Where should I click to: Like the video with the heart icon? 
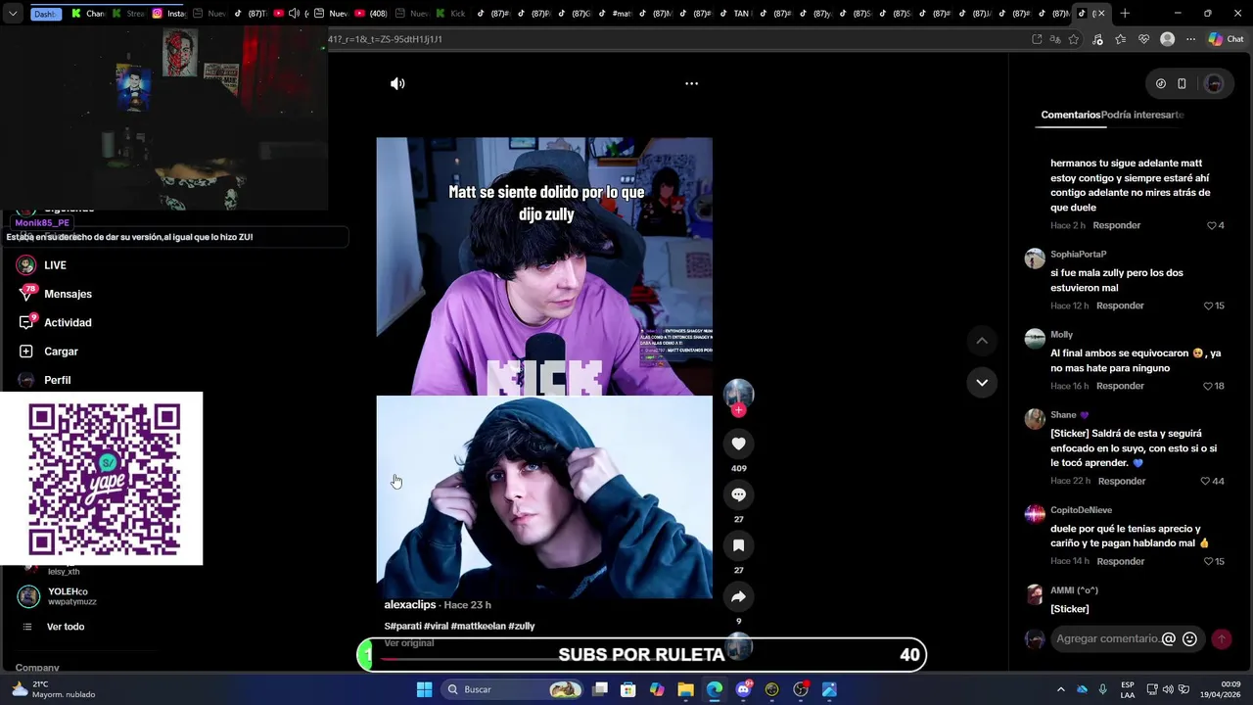pos(738,444)
